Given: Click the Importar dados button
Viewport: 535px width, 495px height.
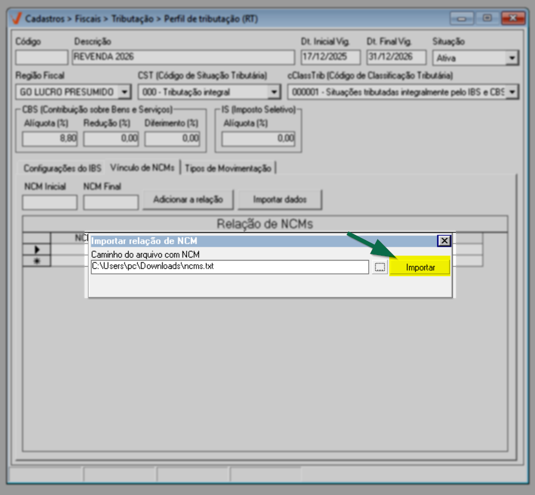Looking at the screenshot, I should [279, 199].
